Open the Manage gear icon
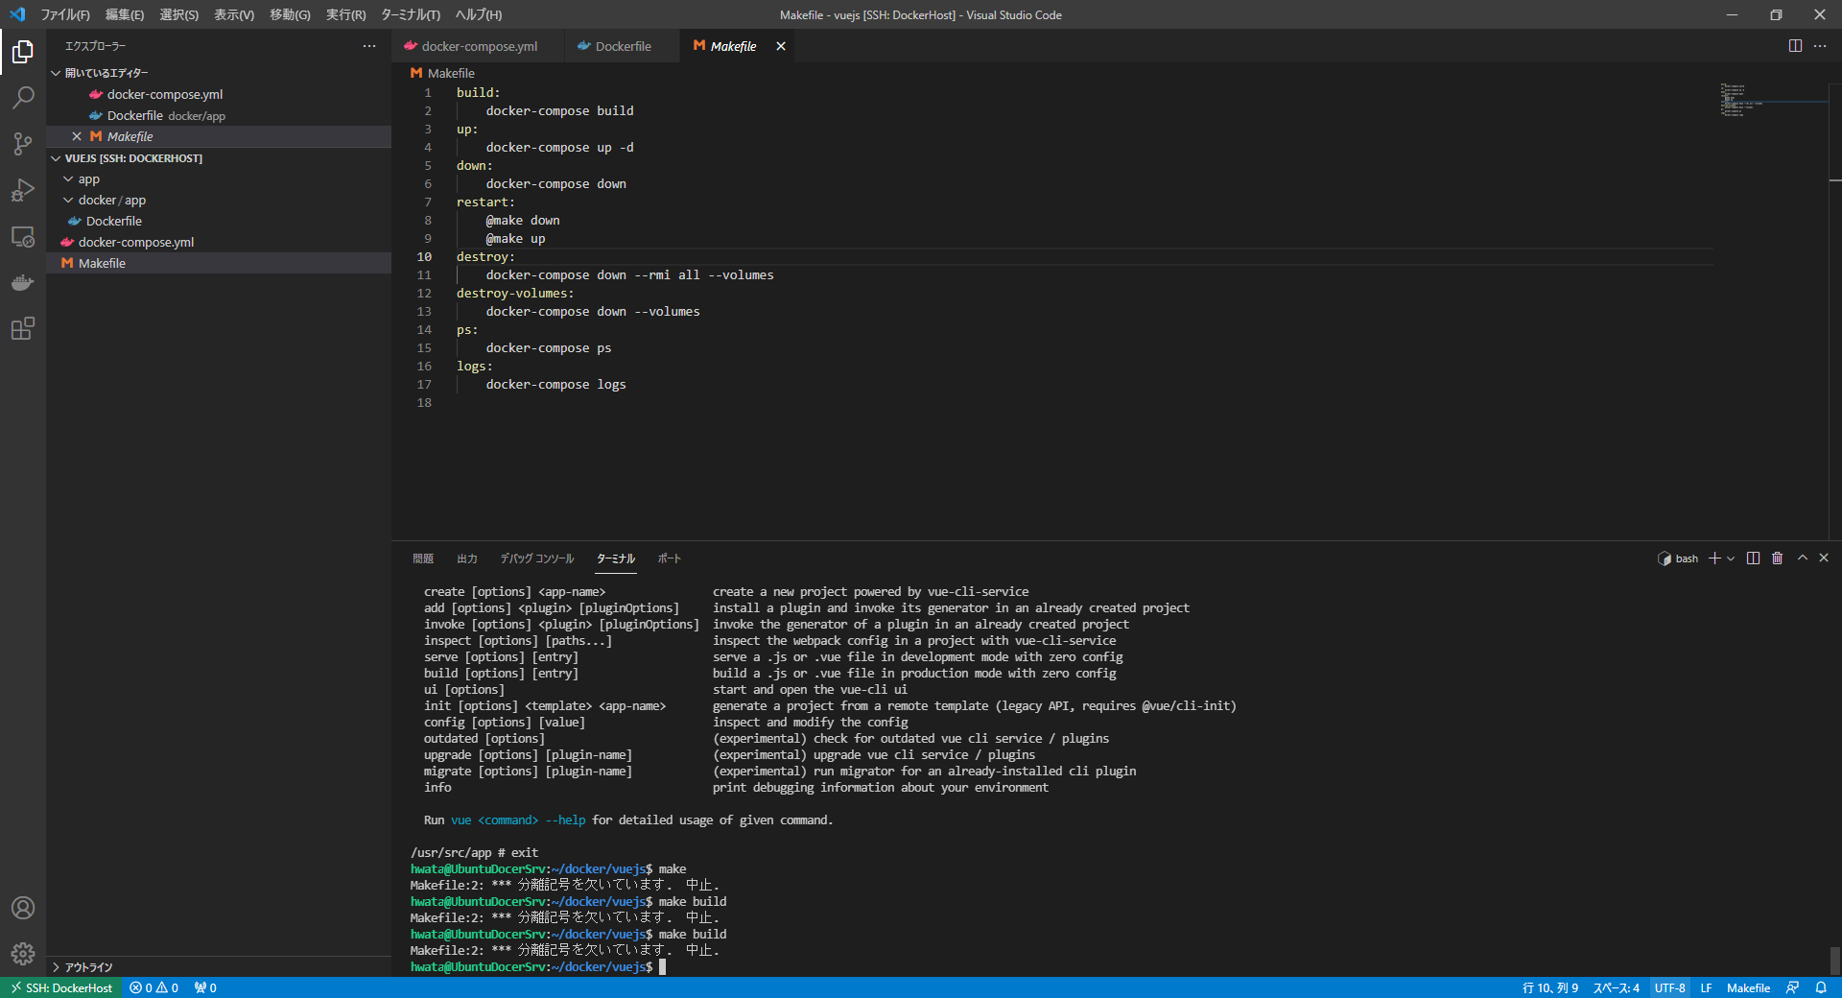This screenshot has width=1842, height=998. pyautogui.click(x=23, y=954)
